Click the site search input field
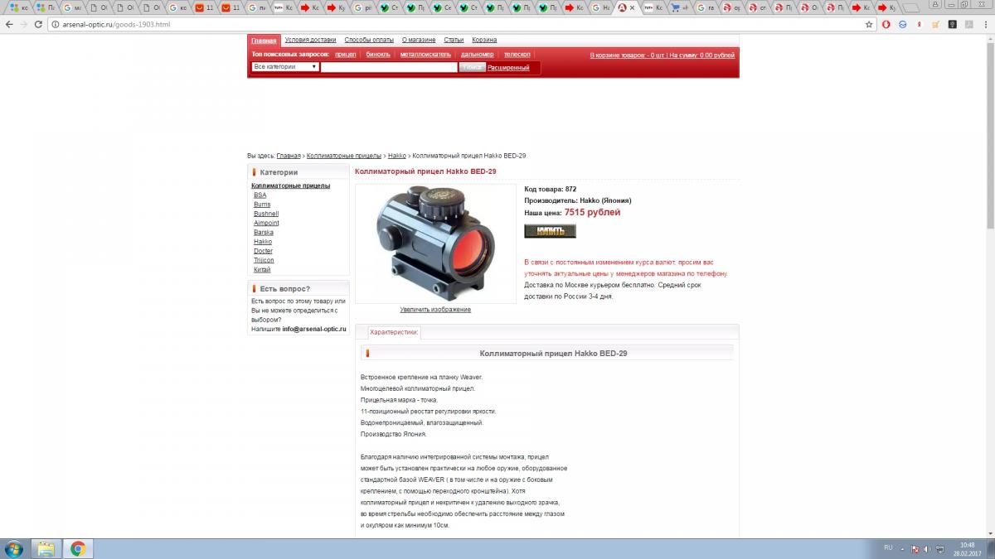 point(388,67)
